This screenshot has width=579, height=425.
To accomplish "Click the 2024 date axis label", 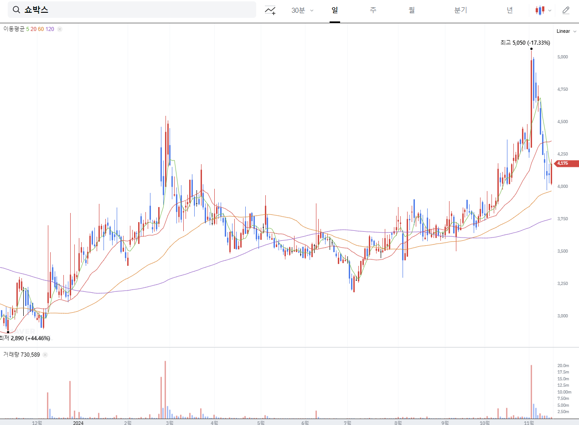I will [x=78, y=423].
